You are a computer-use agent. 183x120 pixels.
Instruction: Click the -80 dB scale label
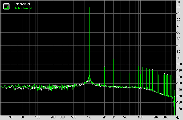click(178, 51)
